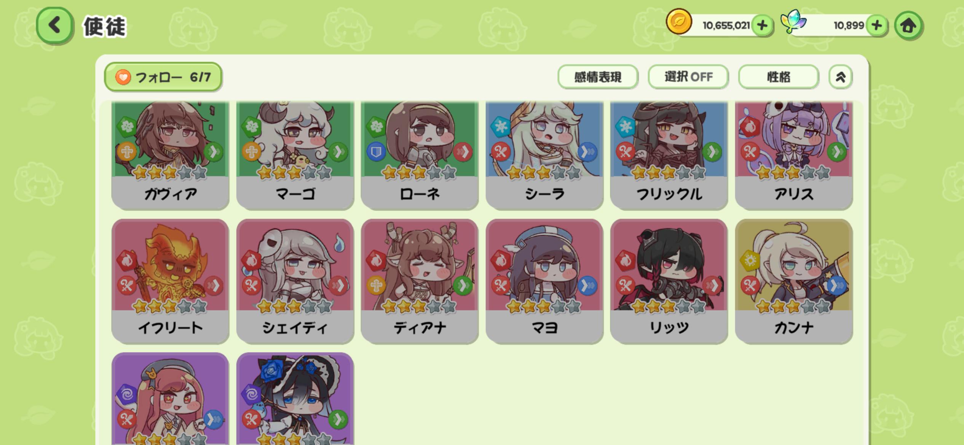Screen dimensions: 964x445
Task: Open the リッツ character card
Action: point(669,281)
